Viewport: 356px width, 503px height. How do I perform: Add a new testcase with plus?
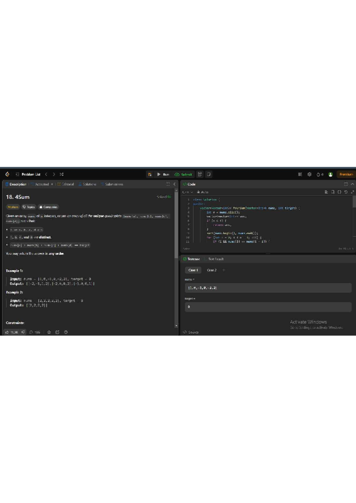tap(224, 270)
